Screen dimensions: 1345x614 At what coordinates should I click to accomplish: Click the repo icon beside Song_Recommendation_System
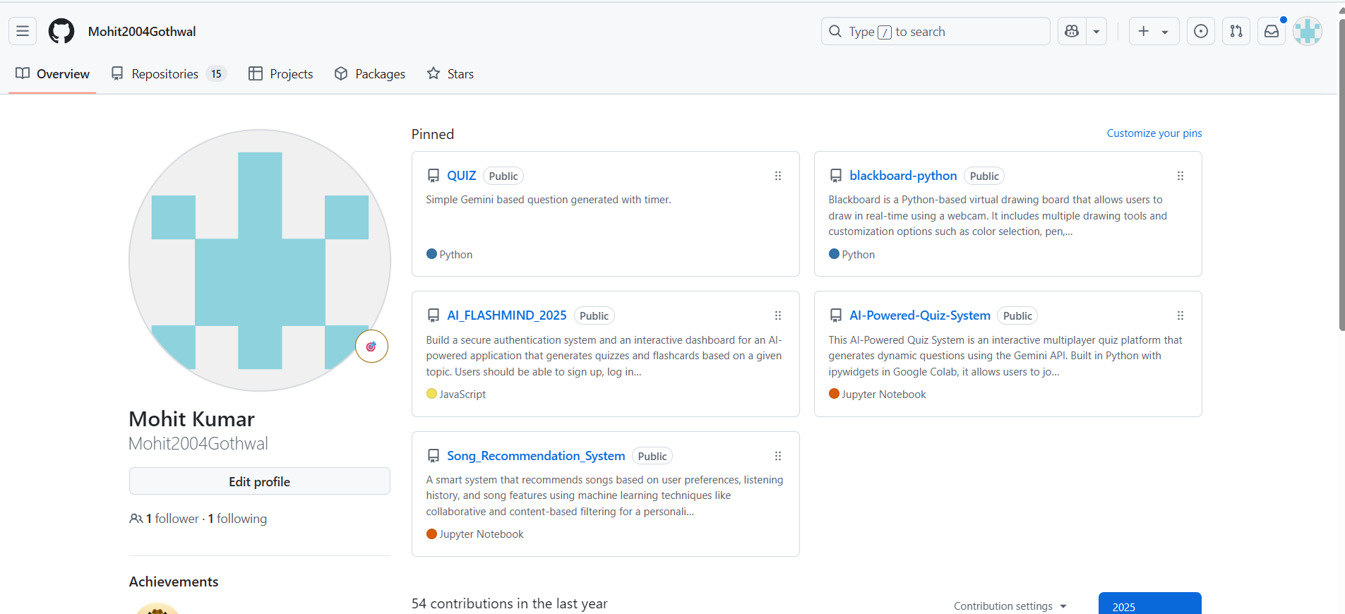[434, 456]
